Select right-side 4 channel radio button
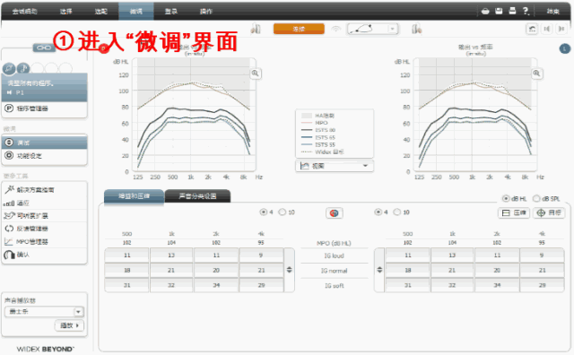The width and height of the screenshot is (574, 355). [378, 212]
